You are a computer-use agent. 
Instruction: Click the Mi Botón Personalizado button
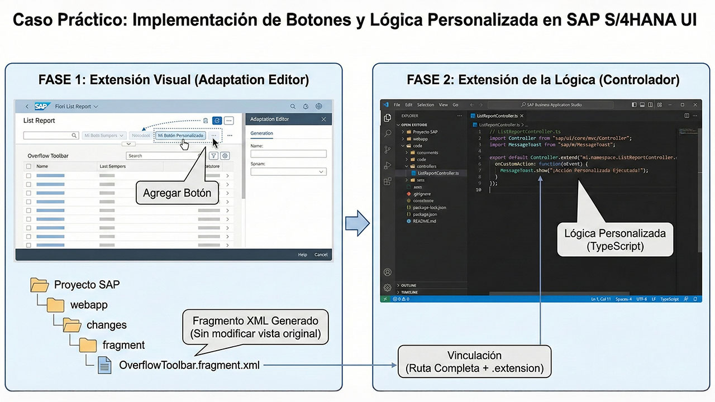click(x=180, y=136)
